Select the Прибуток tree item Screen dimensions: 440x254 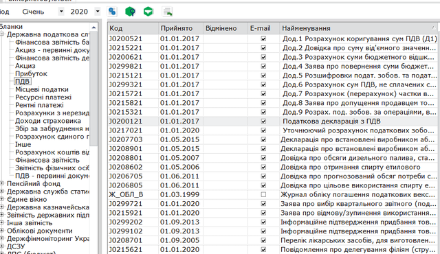pyautogui.click(x=31, y=73)
